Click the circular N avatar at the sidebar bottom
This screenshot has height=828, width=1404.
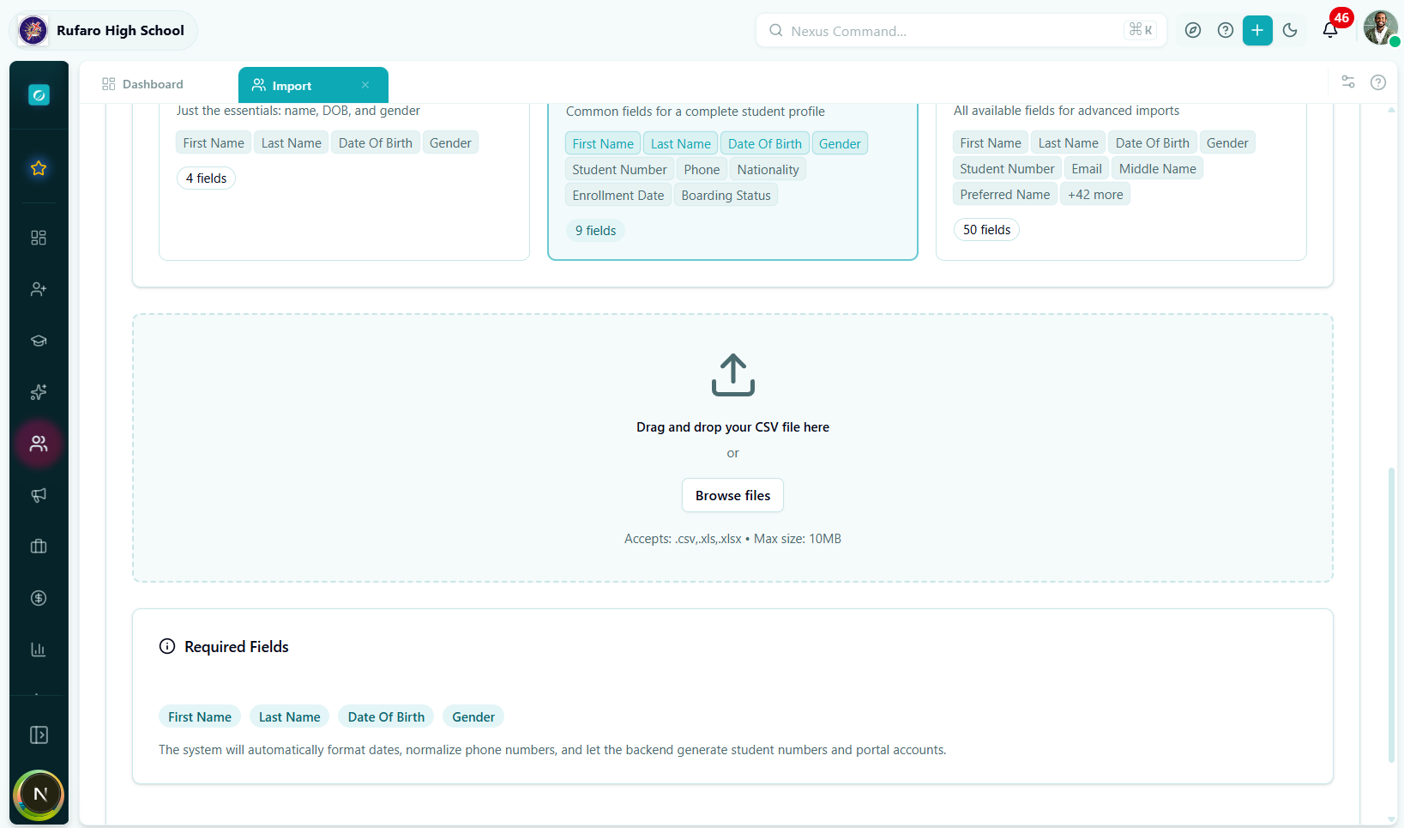coord(39,795)
